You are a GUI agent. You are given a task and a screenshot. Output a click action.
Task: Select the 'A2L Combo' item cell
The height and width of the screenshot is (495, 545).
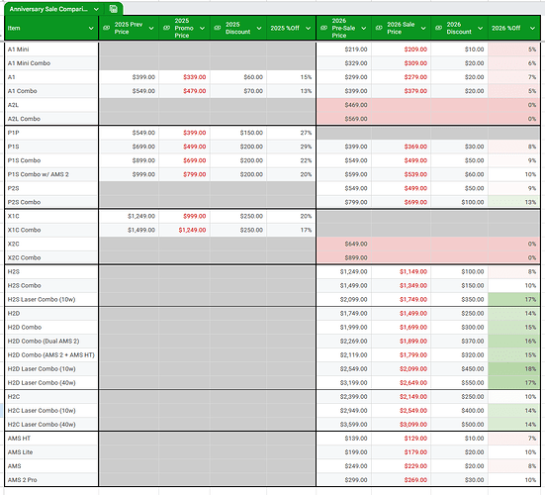pyautogui.click(x=51, y=119)
